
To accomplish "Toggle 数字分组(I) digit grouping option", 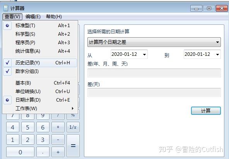I will (40, 71).
